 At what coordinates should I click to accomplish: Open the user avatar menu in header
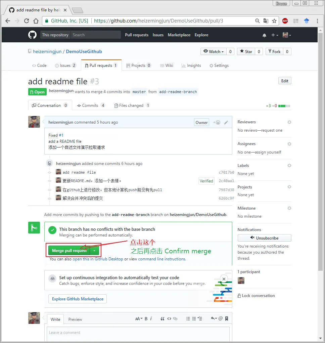tap(286, 35)
